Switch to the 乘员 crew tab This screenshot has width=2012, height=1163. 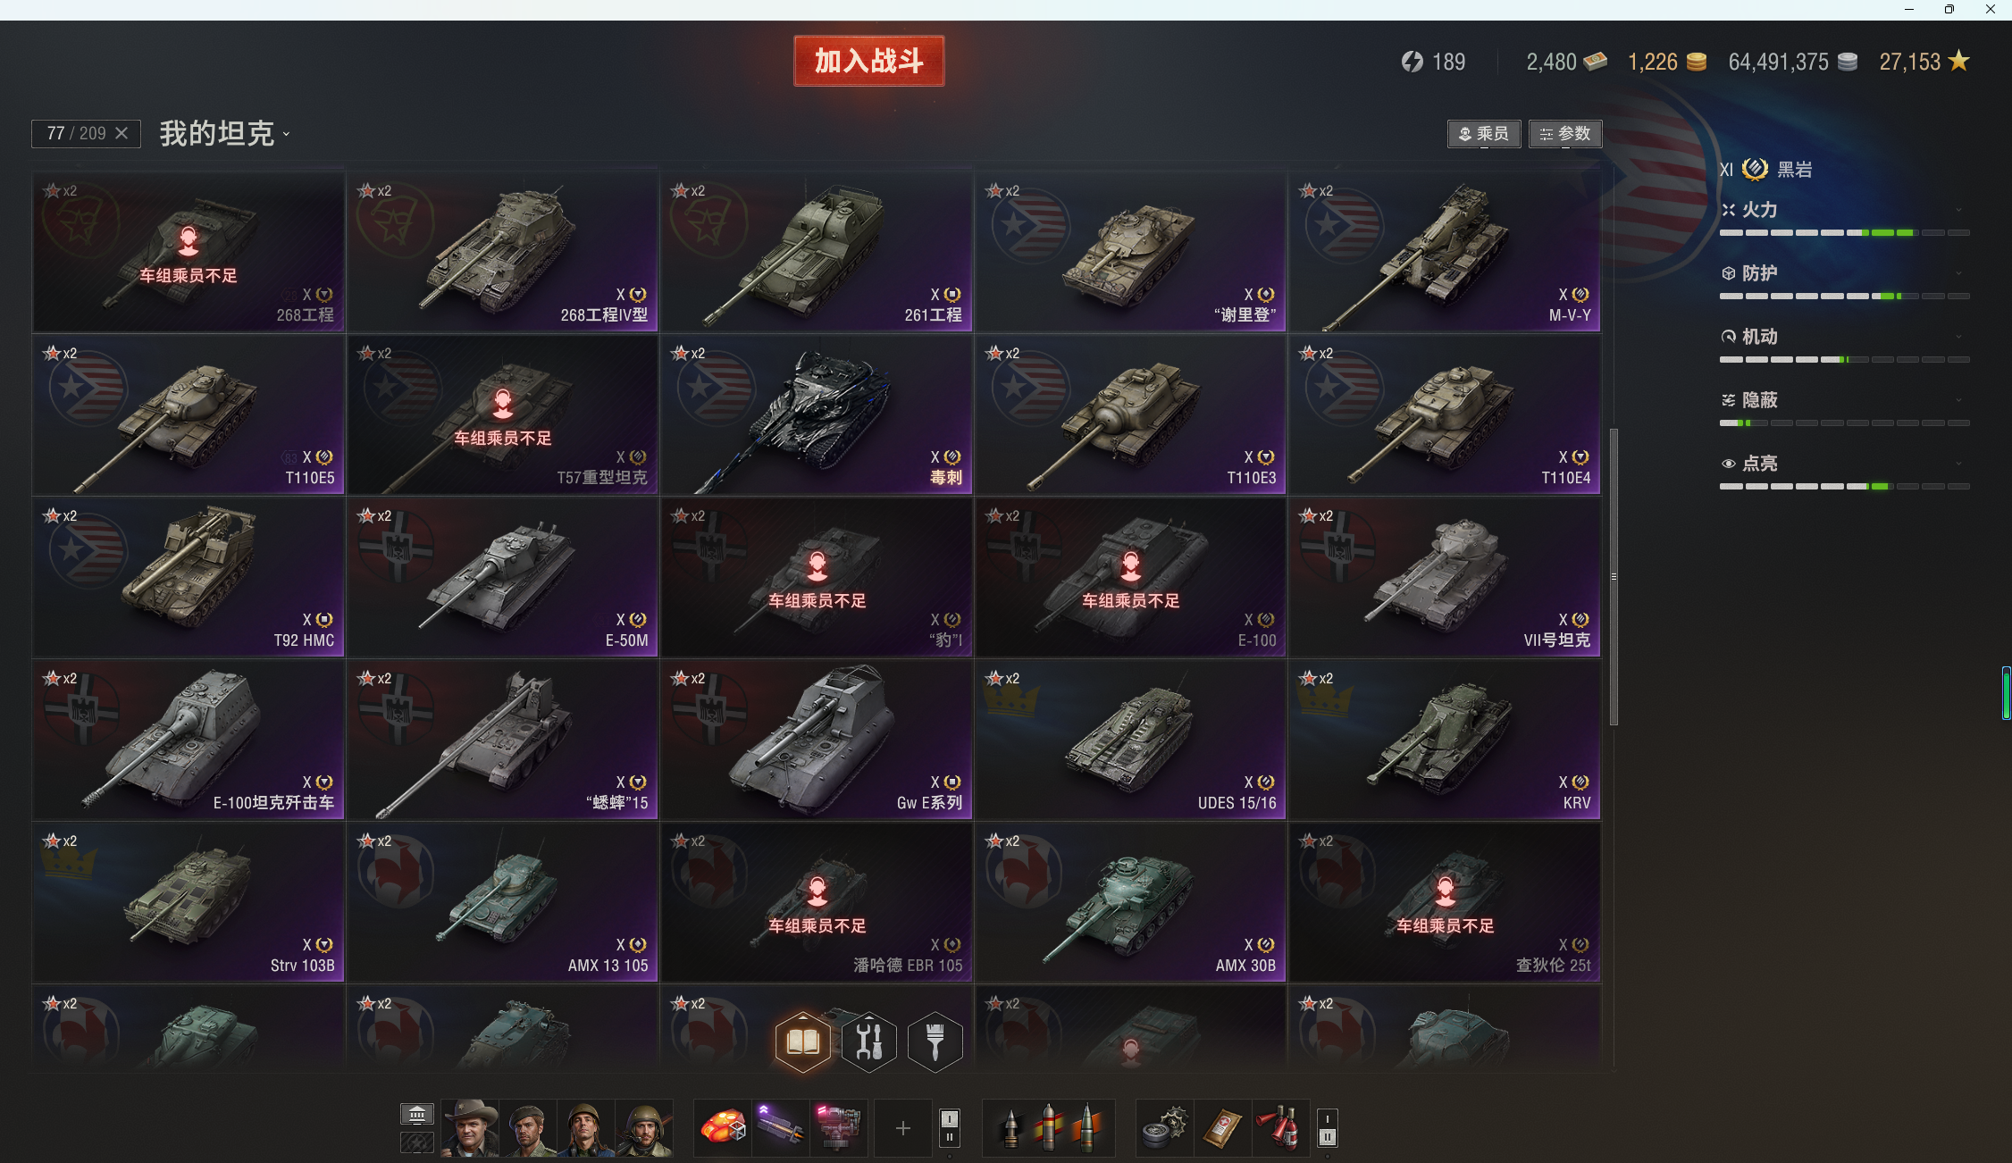[x=1484, y=134]
